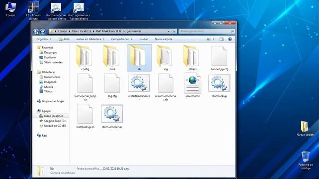The image size is (319, 179).
Task: Select the restartGameServer.sh file
Action: [165, 88]
